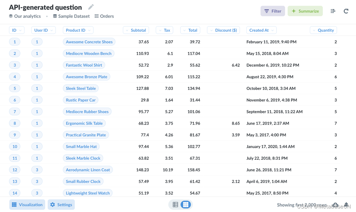Select subtotal value 148.23
This screenshot has height=212, width=356.
(143, 170)
